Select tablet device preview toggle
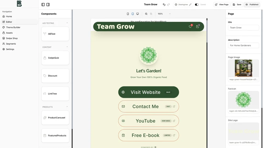 click(133, 14)
